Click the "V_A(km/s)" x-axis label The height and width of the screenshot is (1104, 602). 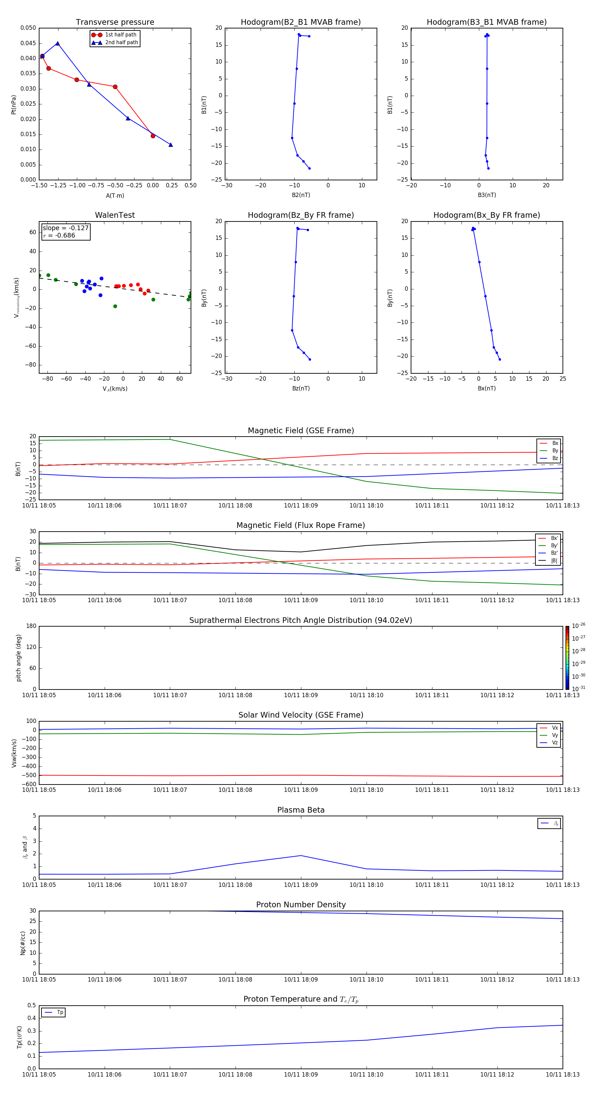pyautogui.click(x=115, y=389)
